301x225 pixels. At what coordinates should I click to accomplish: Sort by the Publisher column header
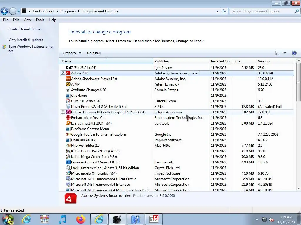click(181, 61)
